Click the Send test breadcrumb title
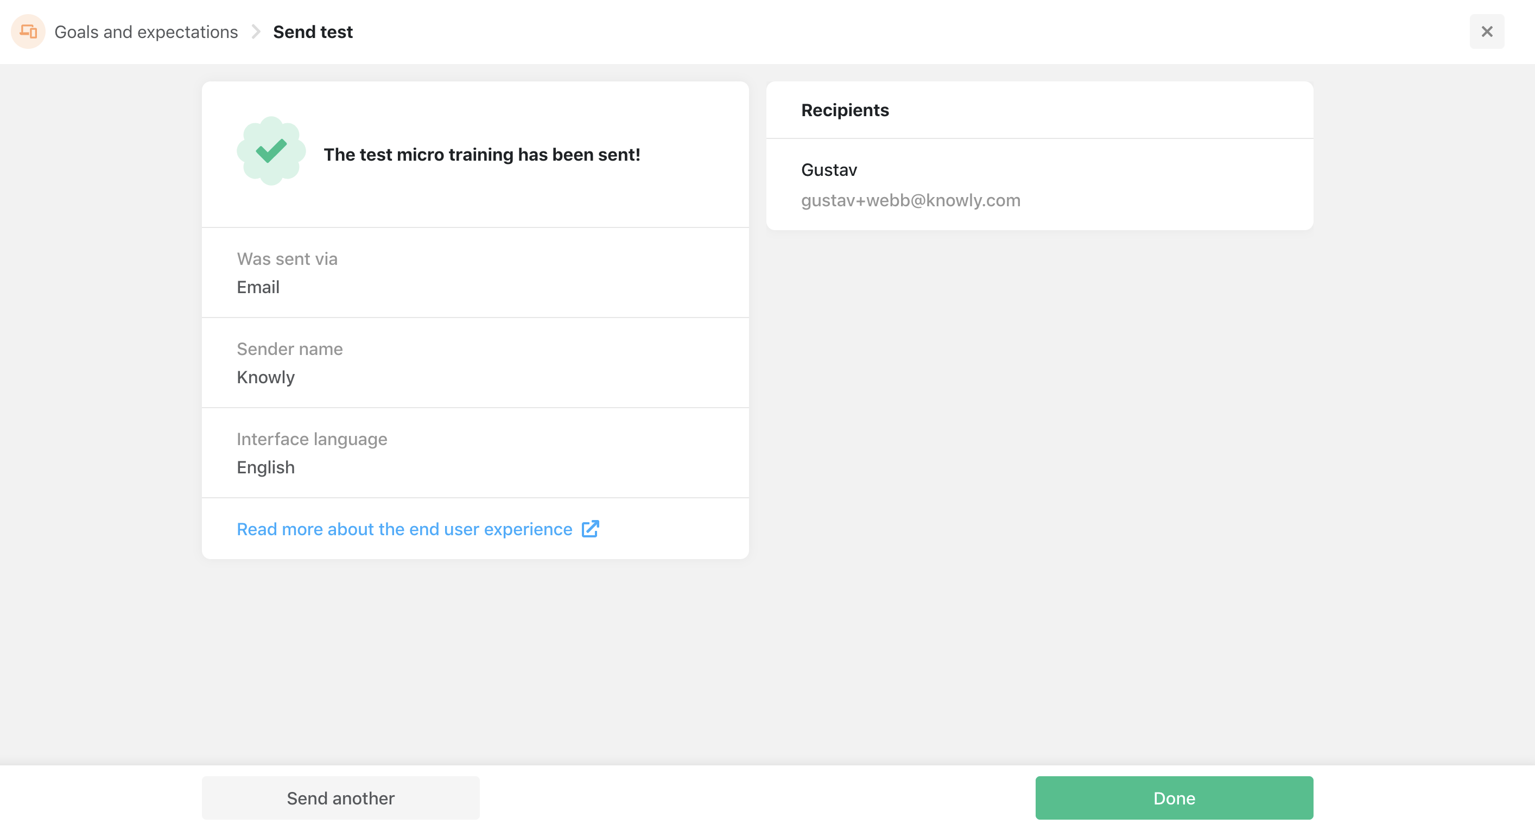Viewport: 1535px width, 824px height. pyautogui.click(x=313, y=32)
